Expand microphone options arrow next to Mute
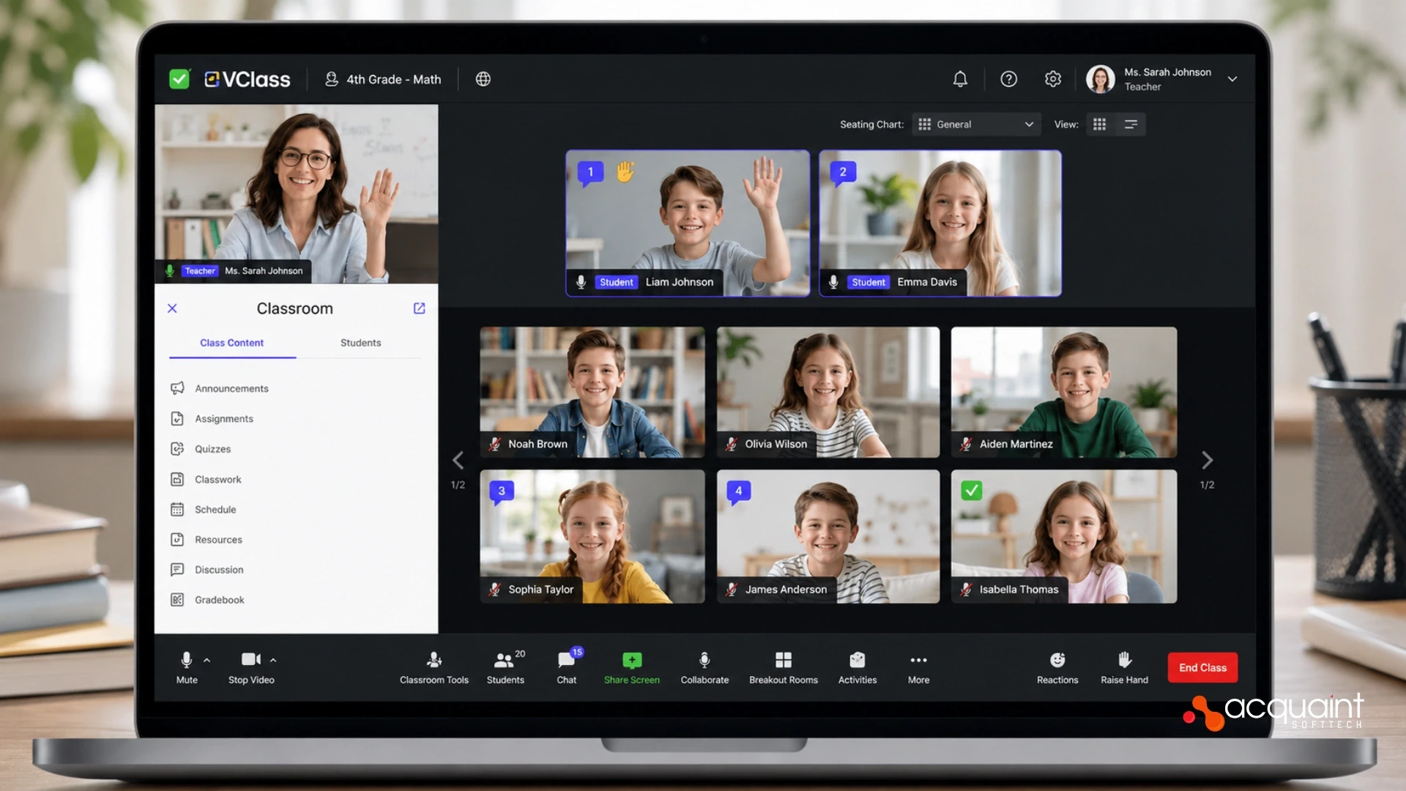1406x791 pixels. (207, 660)
